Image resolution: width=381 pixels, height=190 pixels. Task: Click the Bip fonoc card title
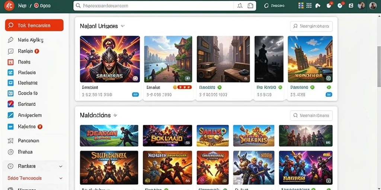(x=266, y=87)
